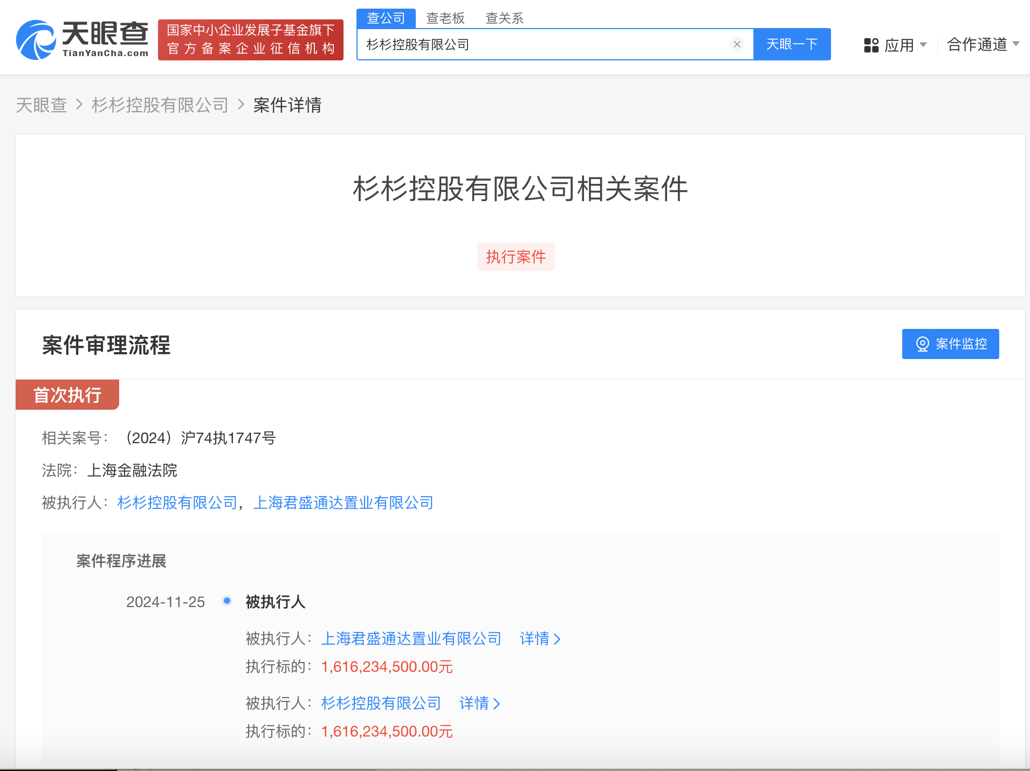Expand the 合作通道 dropdown
Viewport: 1030px width, 771px height.
[983, 44]
